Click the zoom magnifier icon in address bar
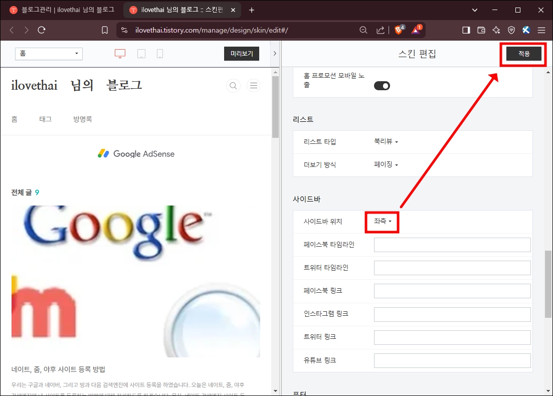Screen dimensions: 553x396 pos(363,30)
